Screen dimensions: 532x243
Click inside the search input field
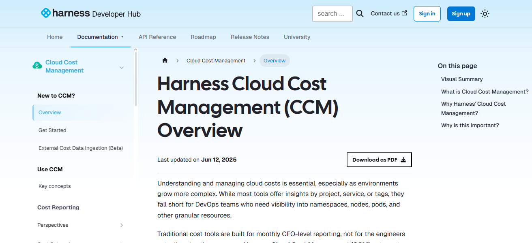332,13
